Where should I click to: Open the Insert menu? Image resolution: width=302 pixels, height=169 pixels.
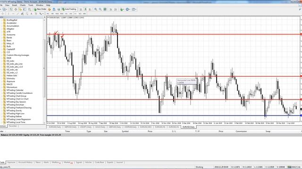[15, 5]
